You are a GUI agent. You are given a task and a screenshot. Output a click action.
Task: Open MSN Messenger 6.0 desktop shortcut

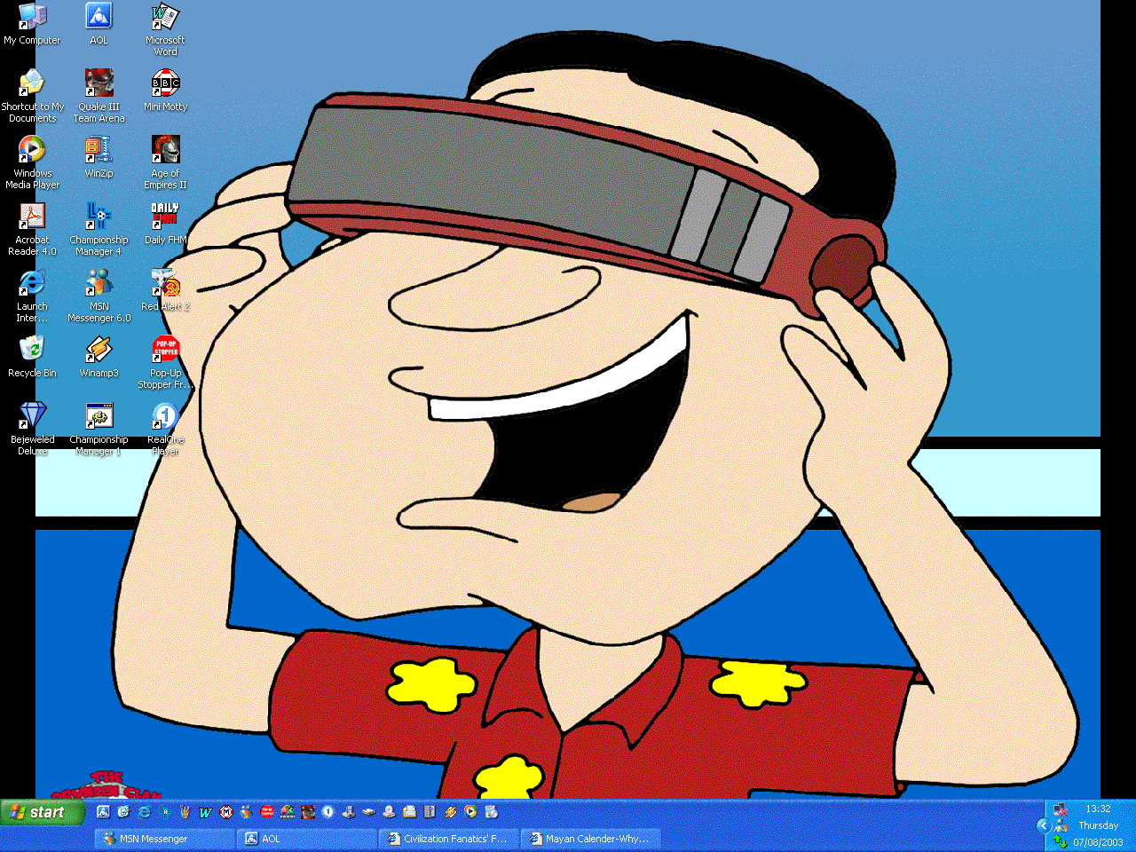coord(99,295)
